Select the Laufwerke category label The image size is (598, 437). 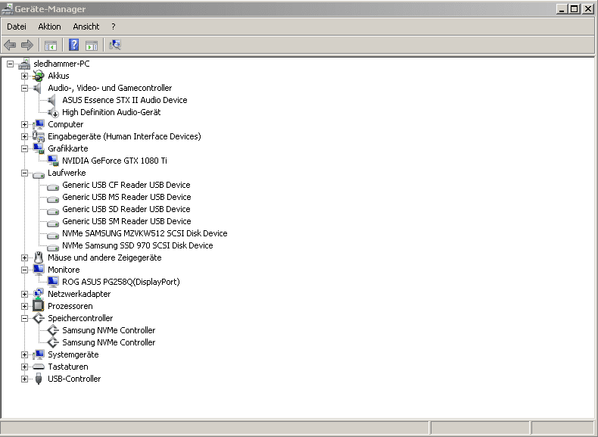pyautogui.click(x=67, y=173)
